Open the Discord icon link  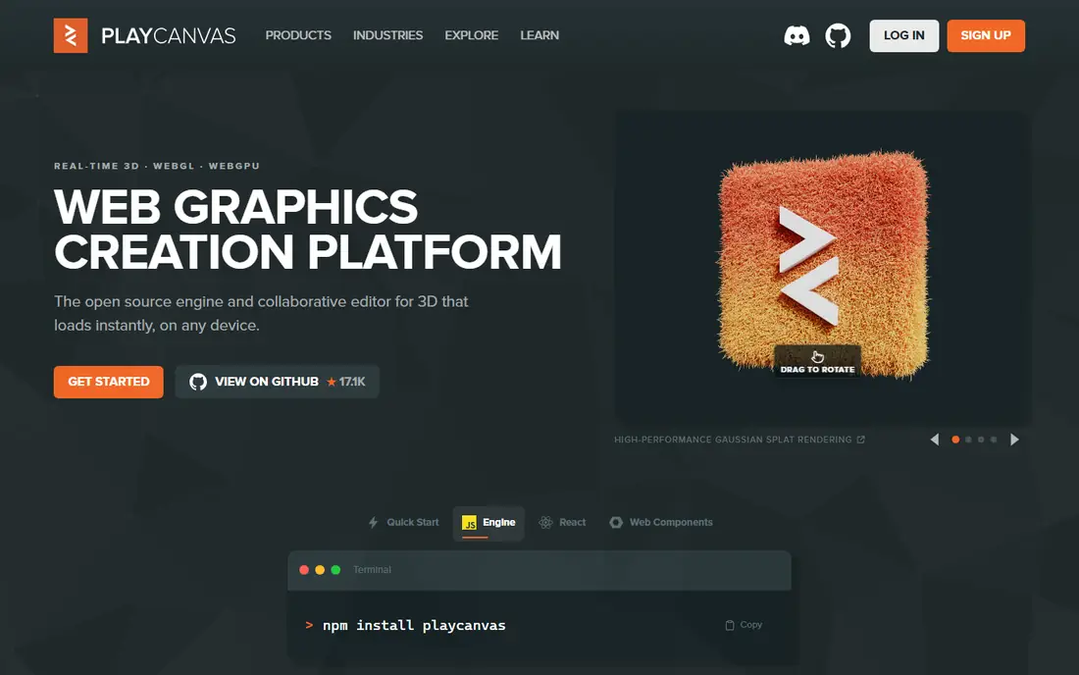click(x=796, y=35)
